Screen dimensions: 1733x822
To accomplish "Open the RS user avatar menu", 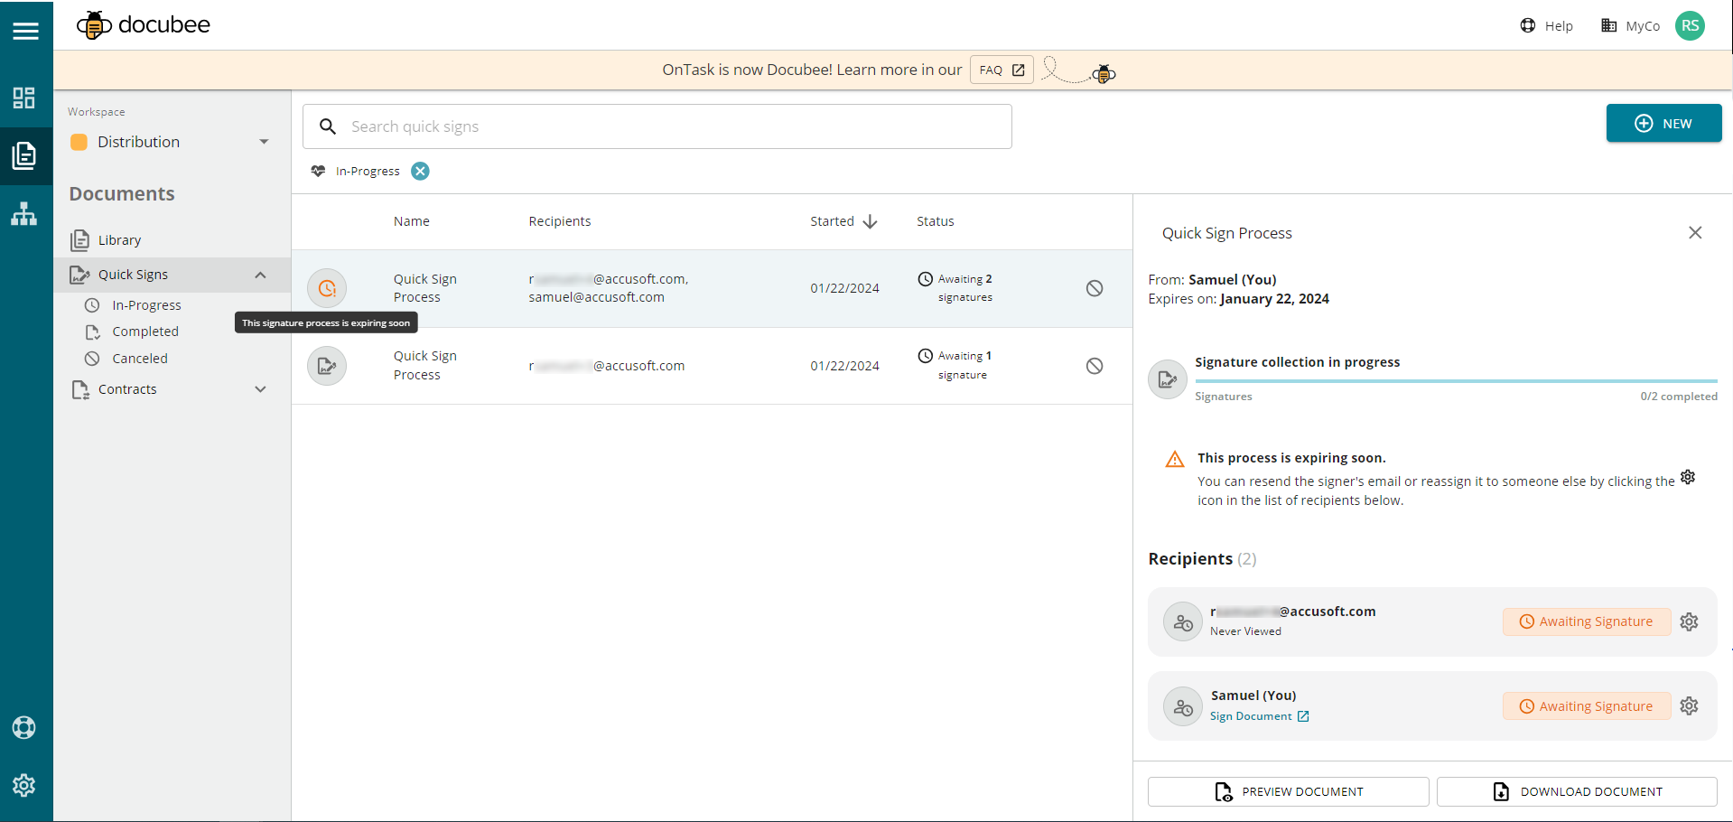I will (1690, 25).
